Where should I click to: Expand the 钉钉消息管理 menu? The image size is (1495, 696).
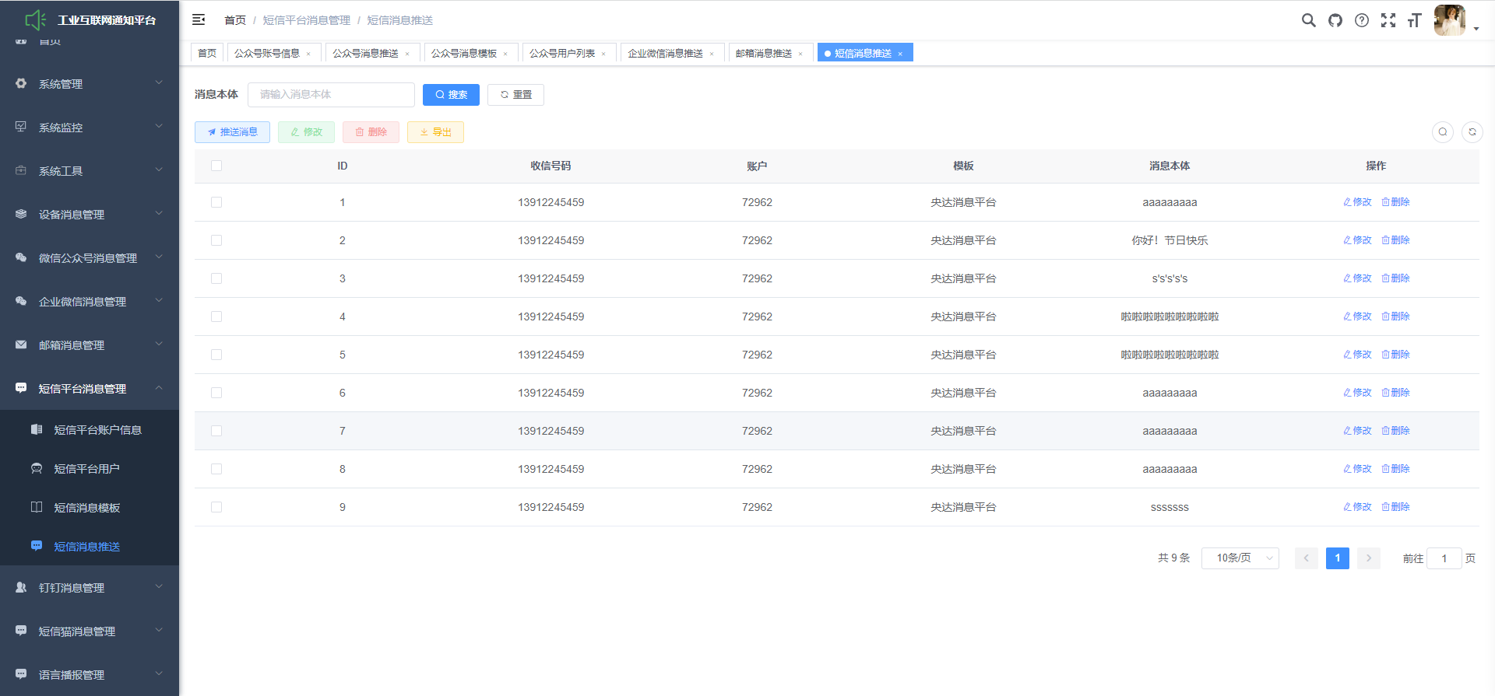click(90, 587)
